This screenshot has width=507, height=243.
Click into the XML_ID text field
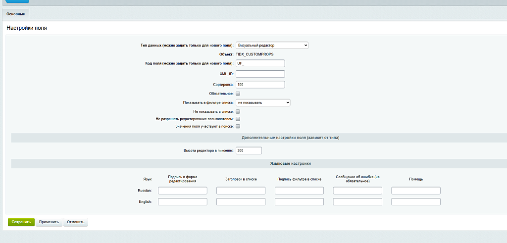point(260,74)
